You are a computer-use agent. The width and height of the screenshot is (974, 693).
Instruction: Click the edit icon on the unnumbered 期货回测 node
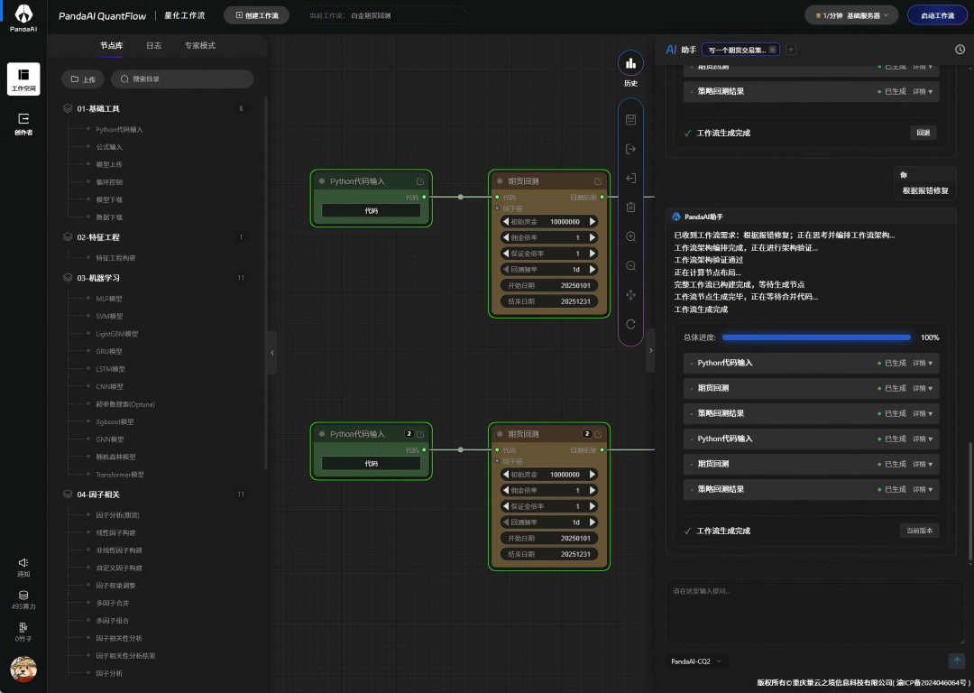point(598,181)
